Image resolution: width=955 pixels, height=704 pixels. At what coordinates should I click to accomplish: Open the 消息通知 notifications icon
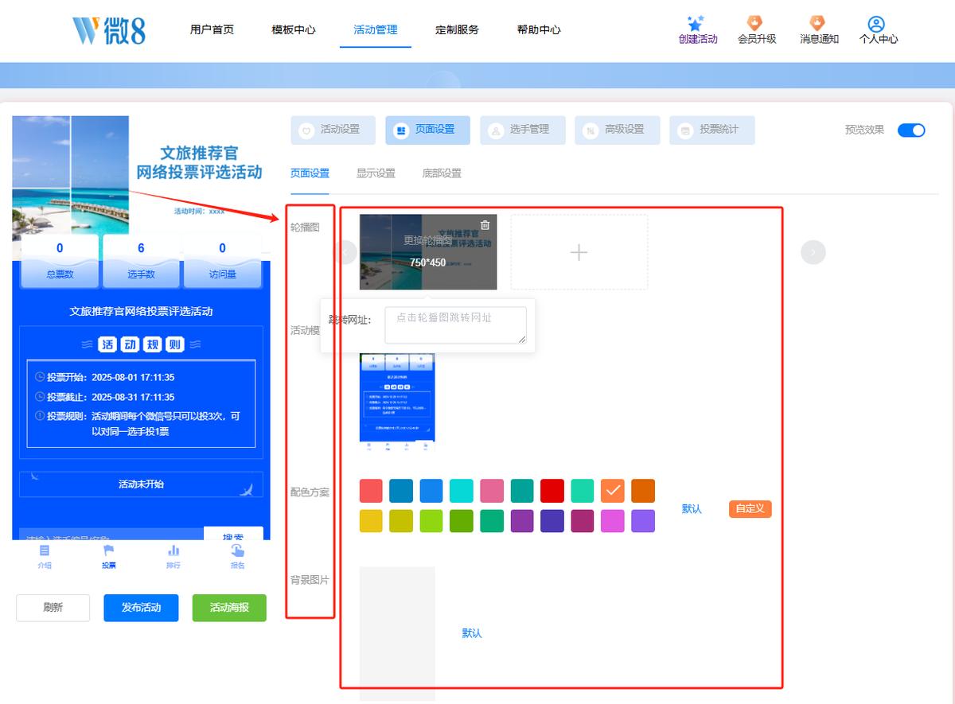[x=817, y=23]
